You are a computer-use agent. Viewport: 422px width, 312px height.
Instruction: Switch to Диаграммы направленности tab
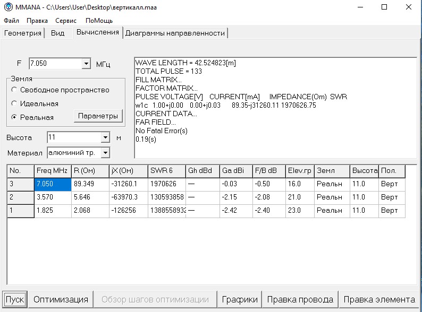click(x=175, y=33)
